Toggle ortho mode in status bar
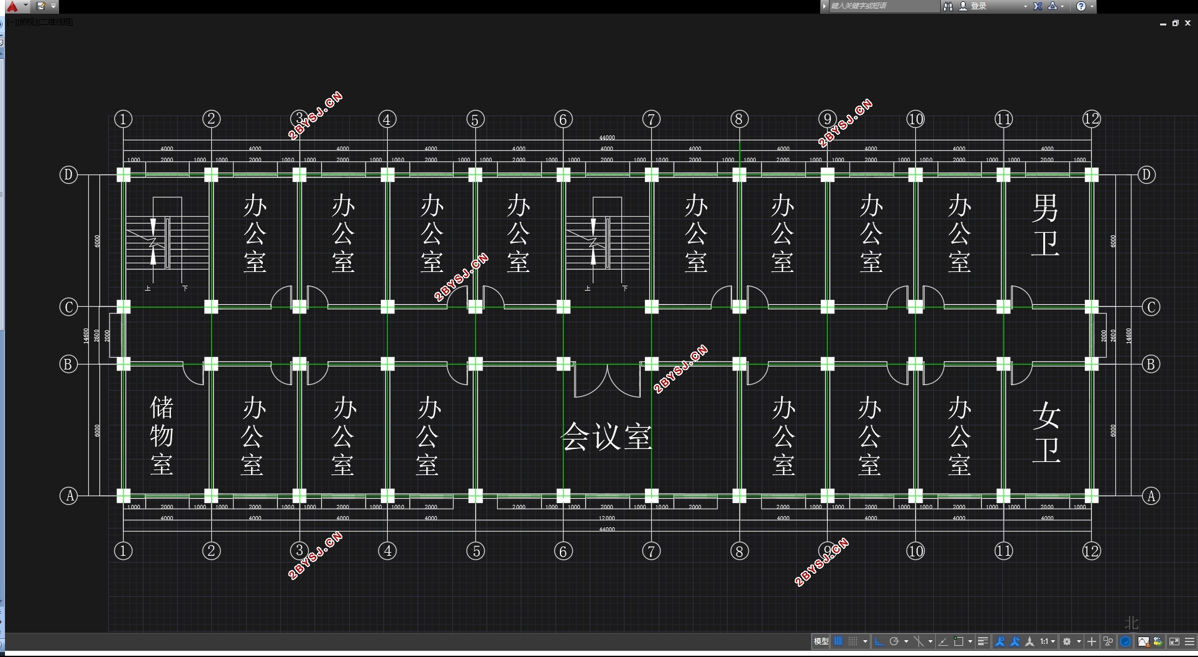 879,641
